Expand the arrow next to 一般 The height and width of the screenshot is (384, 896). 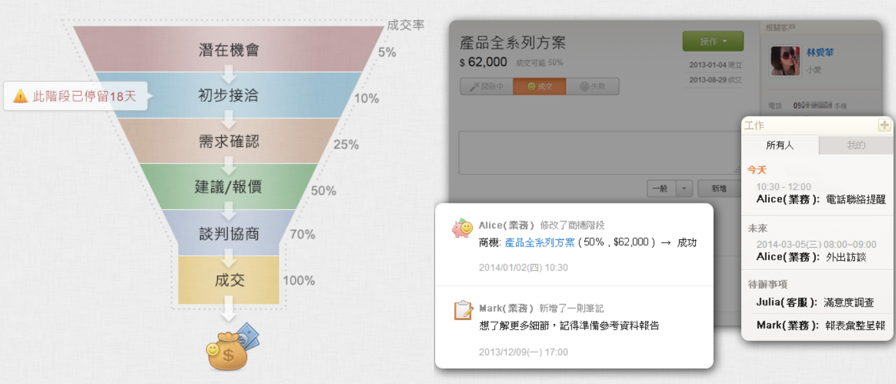coord(684,188)
